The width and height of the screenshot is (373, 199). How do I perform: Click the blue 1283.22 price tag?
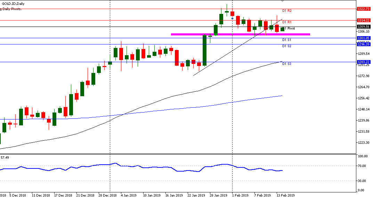[363, 62]
